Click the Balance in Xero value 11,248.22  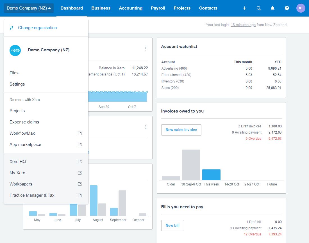point(140,68)
